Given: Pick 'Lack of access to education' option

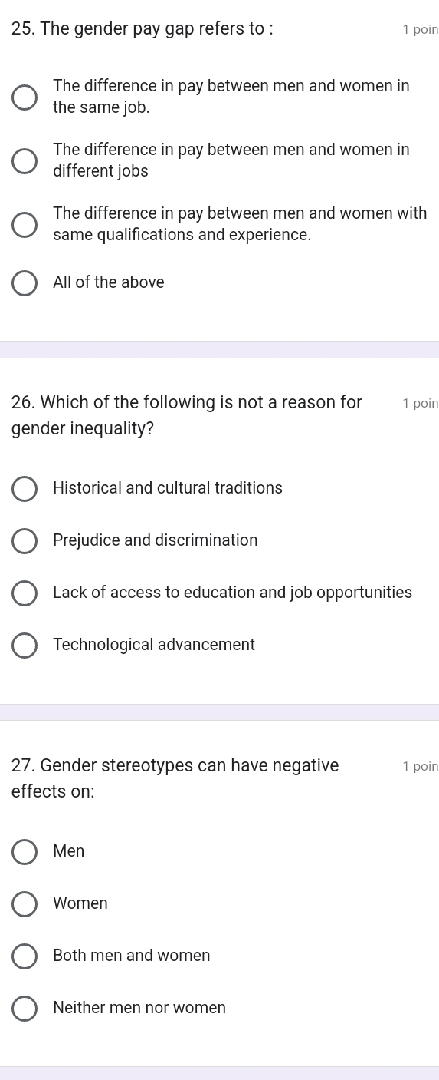Looking at the screenshot, I should pyautogui.click(x=25, y=593).
